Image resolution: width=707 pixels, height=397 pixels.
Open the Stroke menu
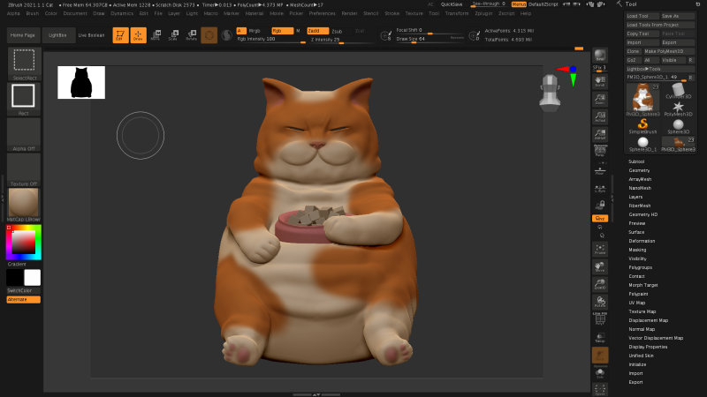[392, 13]
